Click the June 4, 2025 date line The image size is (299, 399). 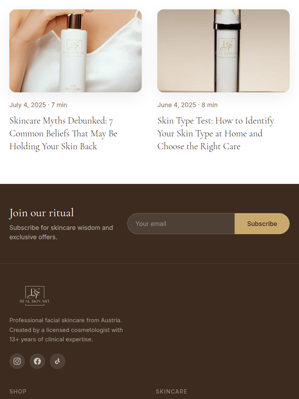point(187,105)
